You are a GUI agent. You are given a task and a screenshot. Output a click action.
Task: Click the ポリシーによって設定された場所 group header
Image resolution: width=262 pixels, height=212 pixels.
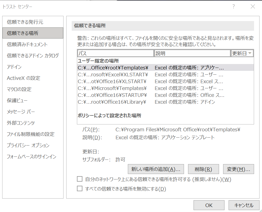[x=110, y=115]
